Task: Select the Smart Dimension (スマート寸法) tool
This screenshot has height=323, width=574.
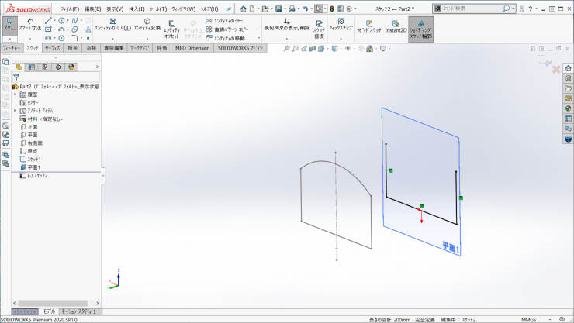Action: 30,22
